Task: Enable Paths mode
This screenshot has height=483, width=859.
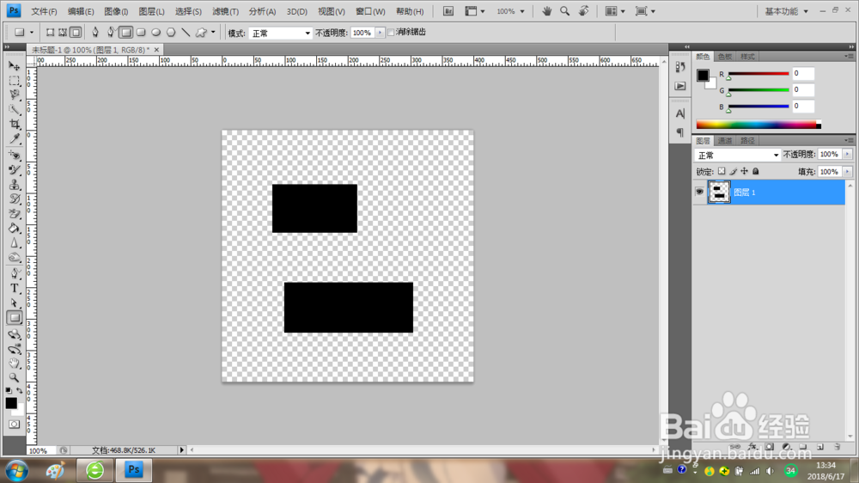Action: (63, 33)
